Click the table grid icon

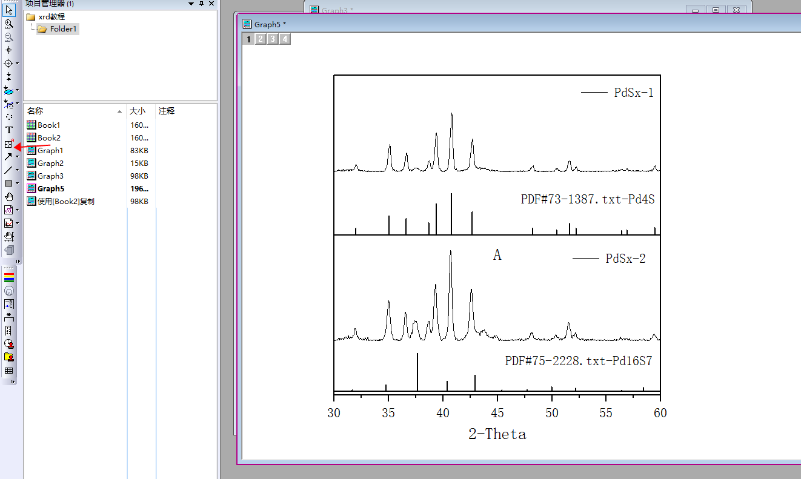coord(9,371)
